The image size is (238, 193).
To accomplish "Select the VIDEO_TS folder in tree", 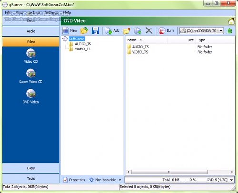I will click(x=83, y=49).
